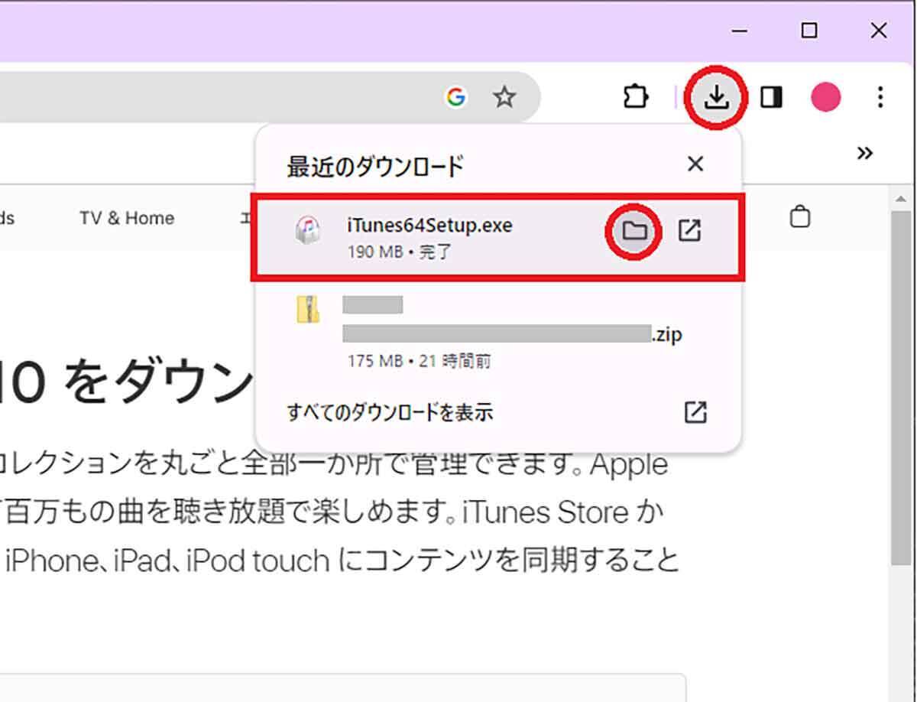Image resolution: width=917 pixels, height=702 pixels.
Task: Open the Apple shopping bag icon
Action: click(799, 217)
